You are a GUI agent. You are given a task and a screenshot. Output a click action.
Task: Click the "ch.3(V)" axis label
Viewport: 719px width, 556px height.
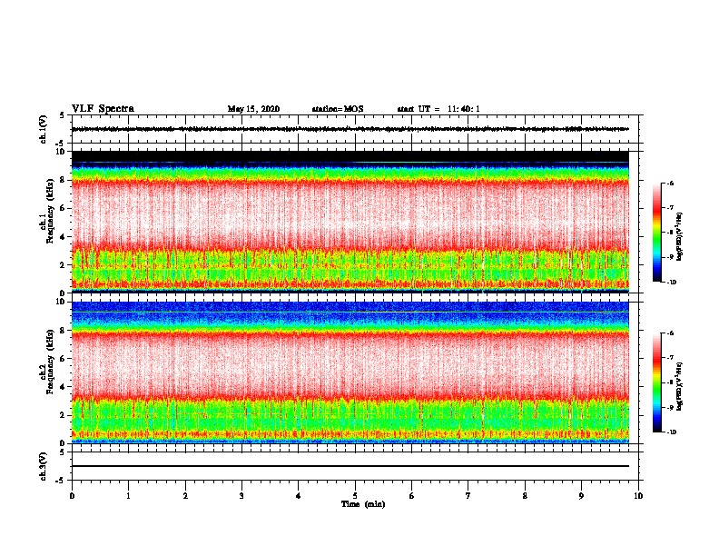44,466
